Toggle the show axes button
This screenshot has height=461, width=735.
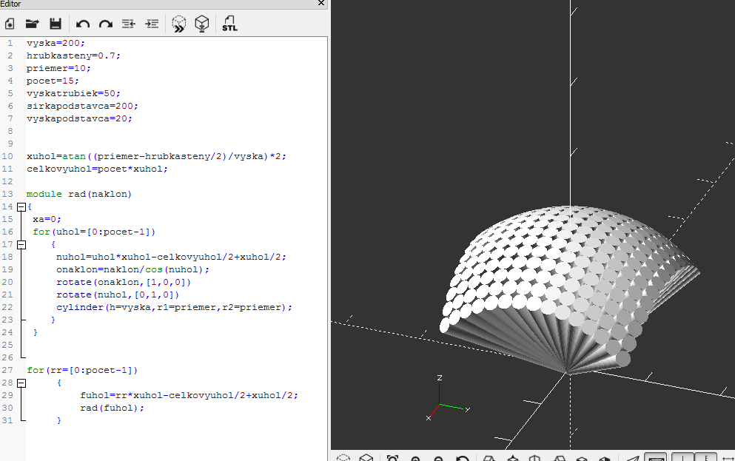click(x=682, y=457)
